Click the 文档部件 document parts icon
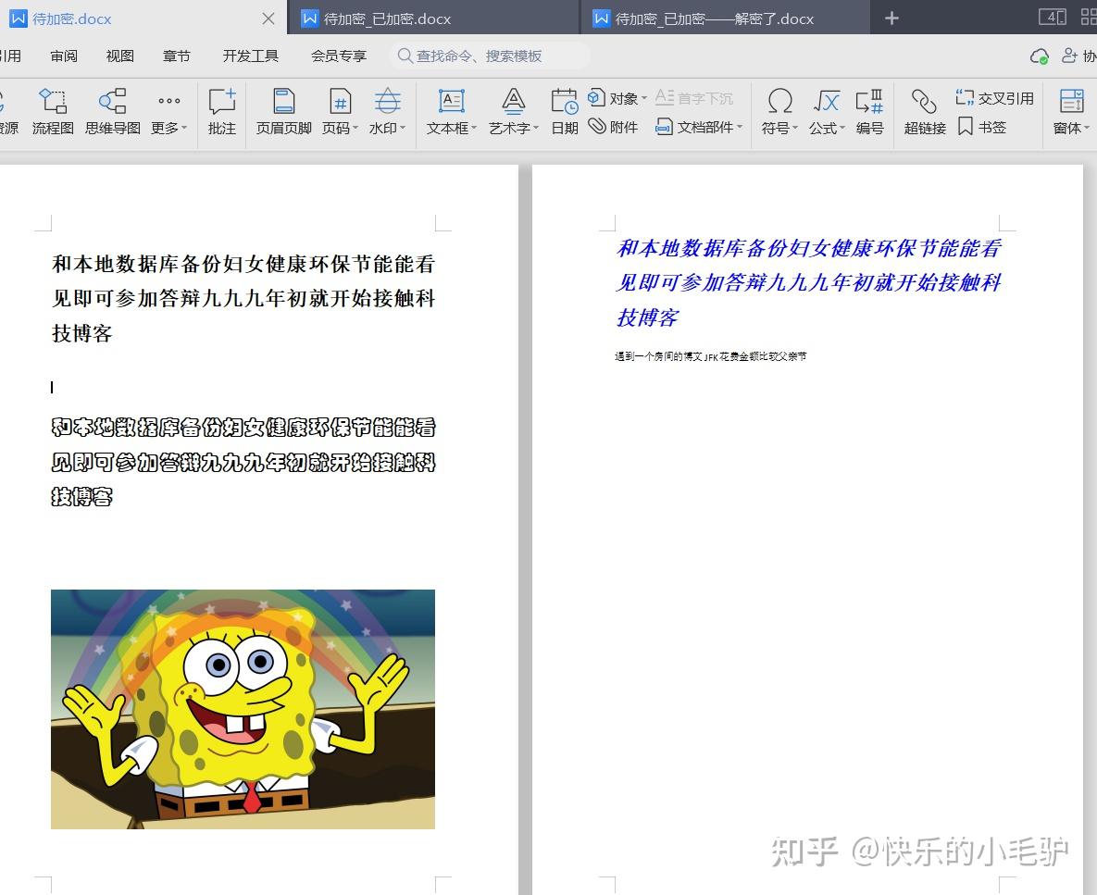1097x895 pixels. coord(663,127)
